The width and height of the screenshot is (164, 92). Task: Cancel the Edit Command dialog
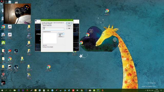pos(69,26)
